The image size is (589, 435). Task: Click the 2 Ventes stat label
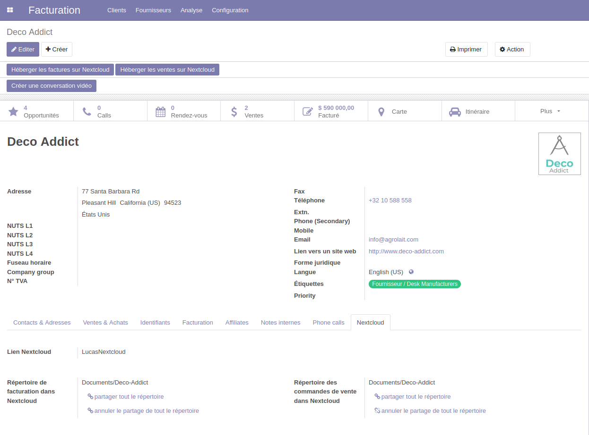pyautogui.click(x=254, y=111)
